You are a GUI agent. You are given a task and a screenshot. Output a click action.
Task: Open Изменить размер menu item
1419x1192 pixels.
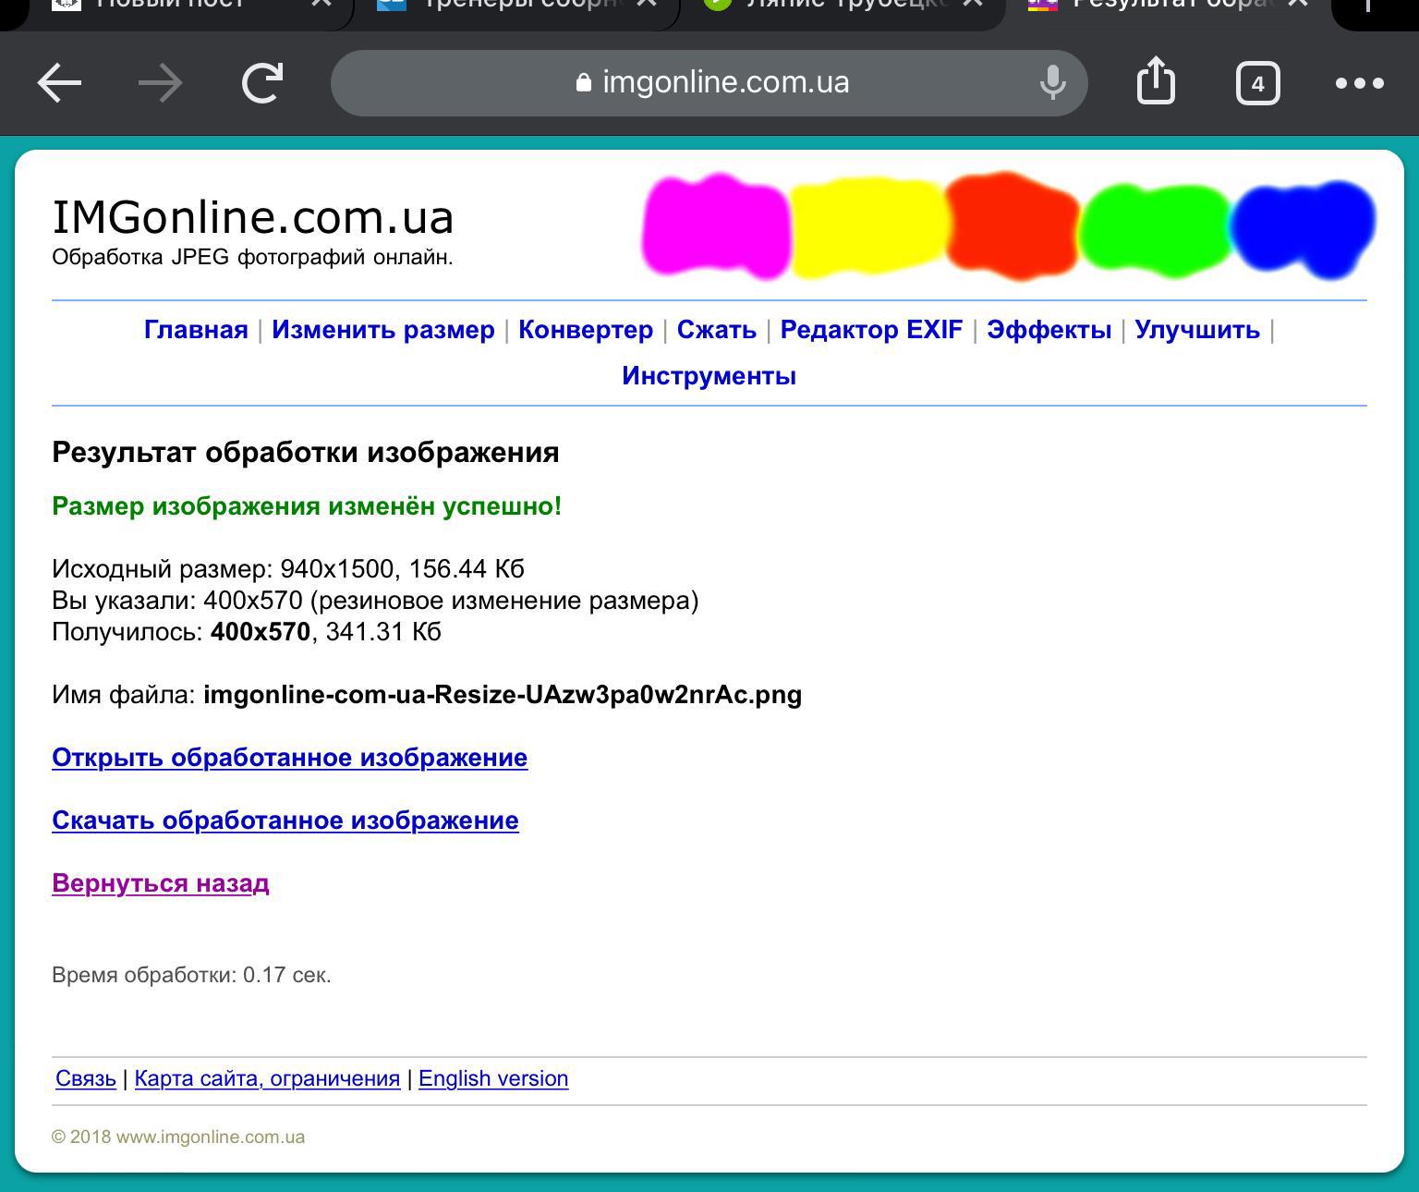382,330
